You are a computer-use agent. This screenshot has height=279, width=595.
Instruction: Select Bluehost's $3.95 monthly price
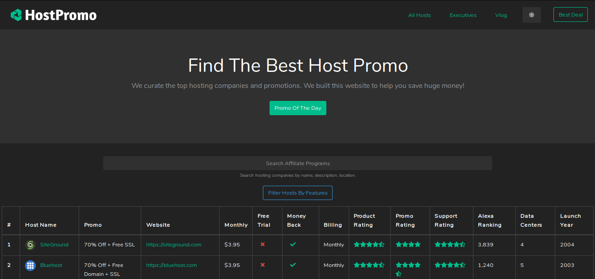coord(232,265)
